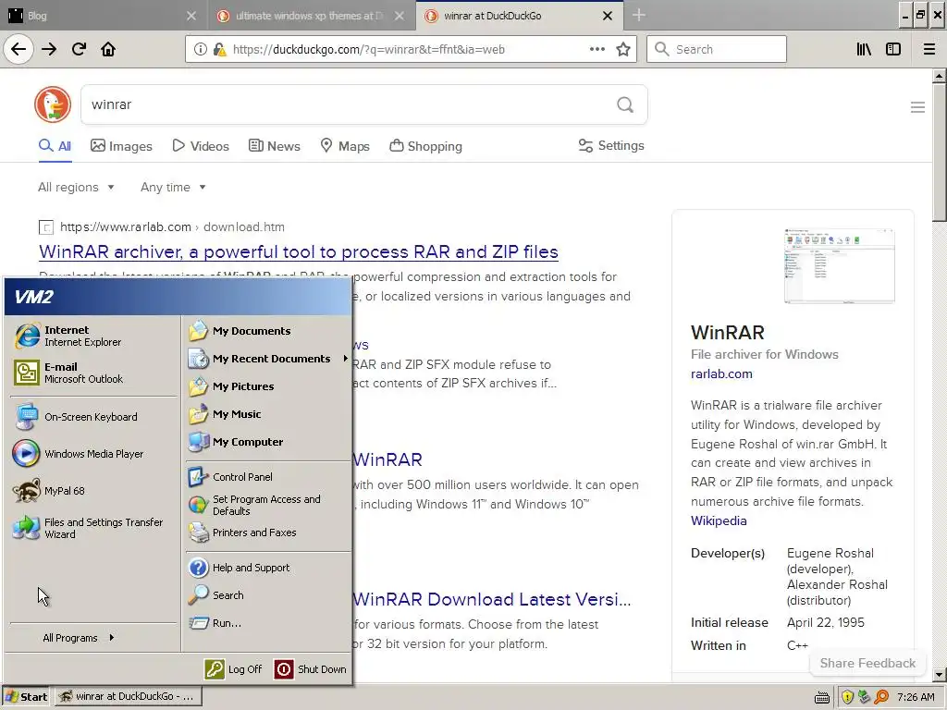
Task: Open the Library toolbar icon
Action: pyautogui.click(x=864, y=50)
